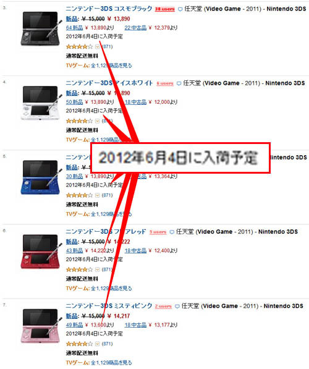Expand the rating dropdown arrow for Cosmo Black
The width and height of the screenshot is (309, 369).
pyautogui.click(x=97, y=47)
